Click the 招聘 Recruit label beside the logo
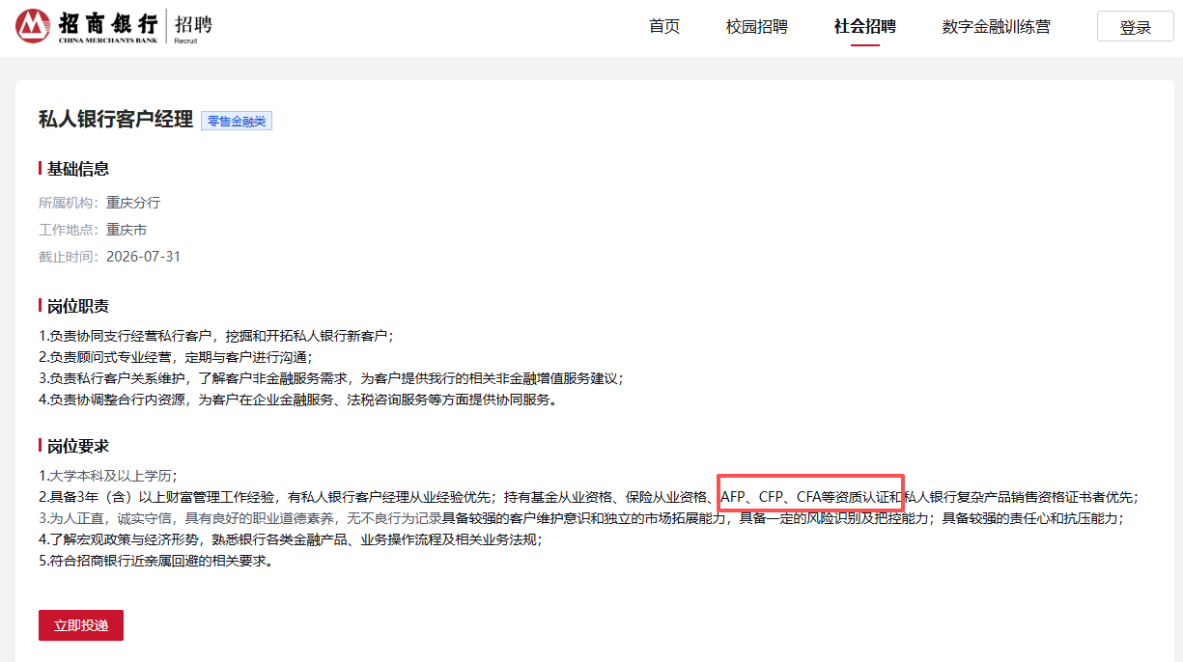 tap(193, 27)
